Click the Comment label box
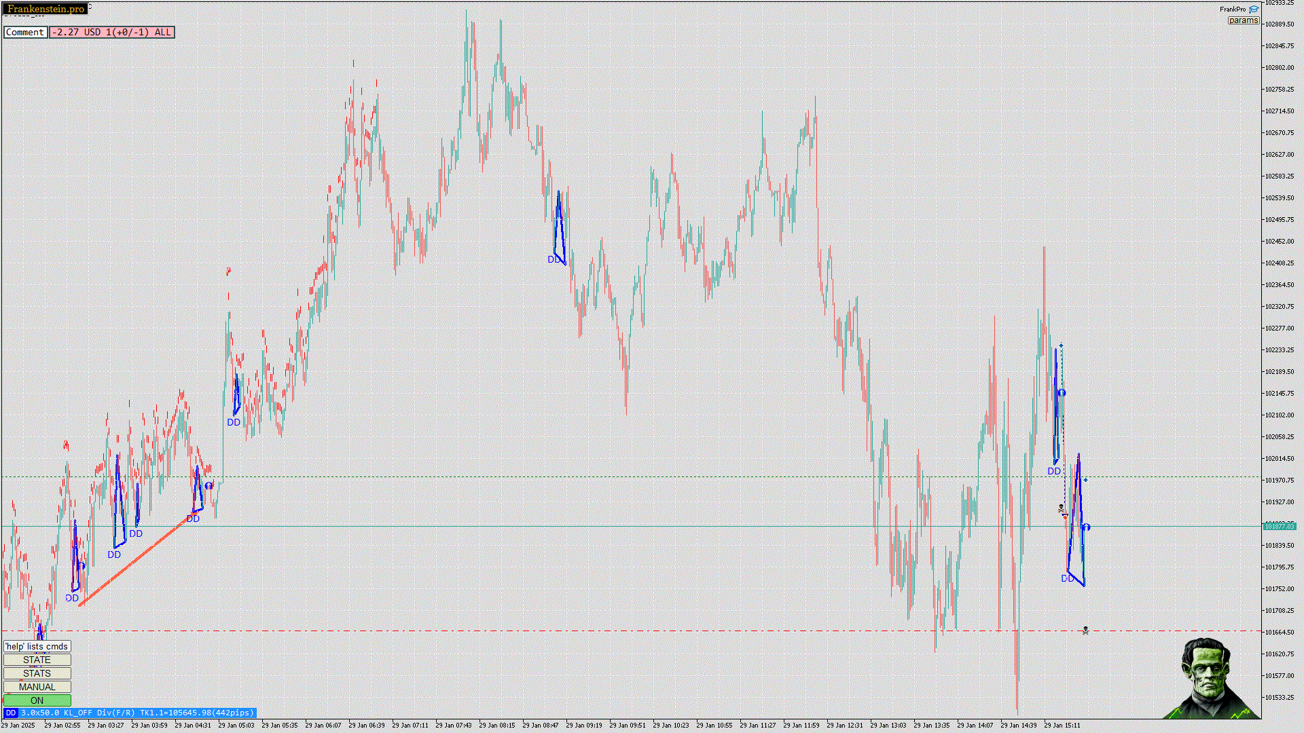Image resolution: width=1304 pixels, height=733 pixels. point(25,32)
